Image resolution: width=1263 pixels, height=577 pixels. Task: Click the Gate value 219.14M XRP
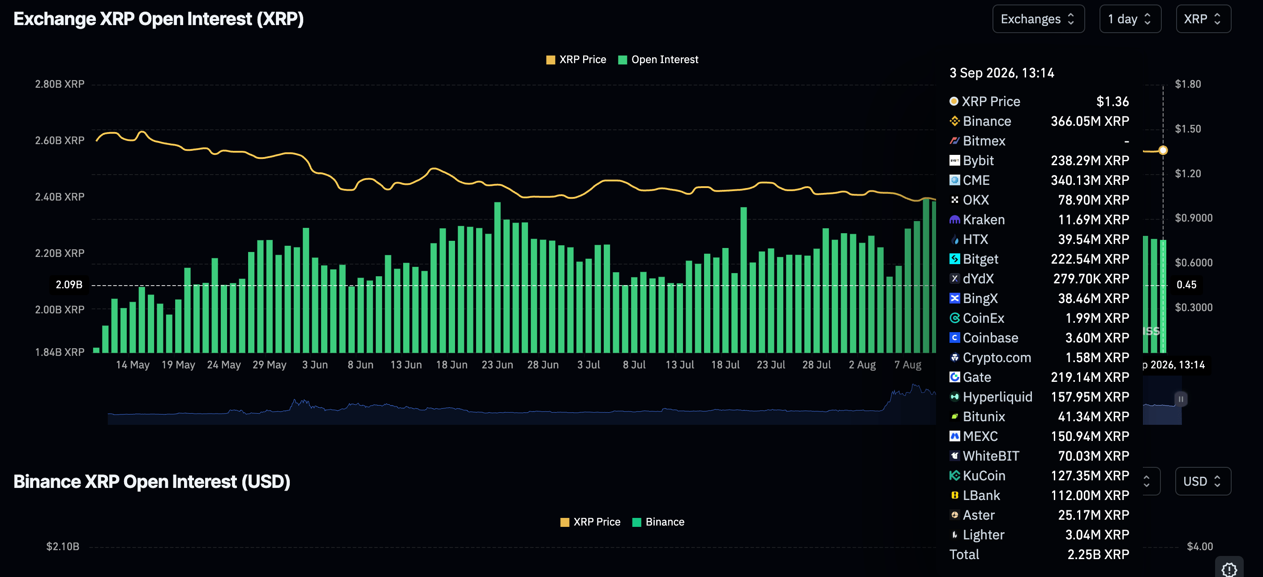click(x=1090, y=377)
